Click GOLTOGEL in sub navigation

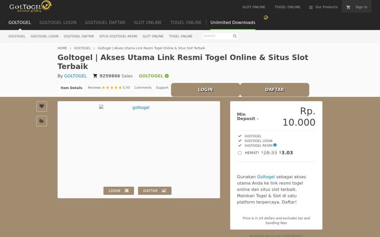pyautogui.click(x=17, y=36)
